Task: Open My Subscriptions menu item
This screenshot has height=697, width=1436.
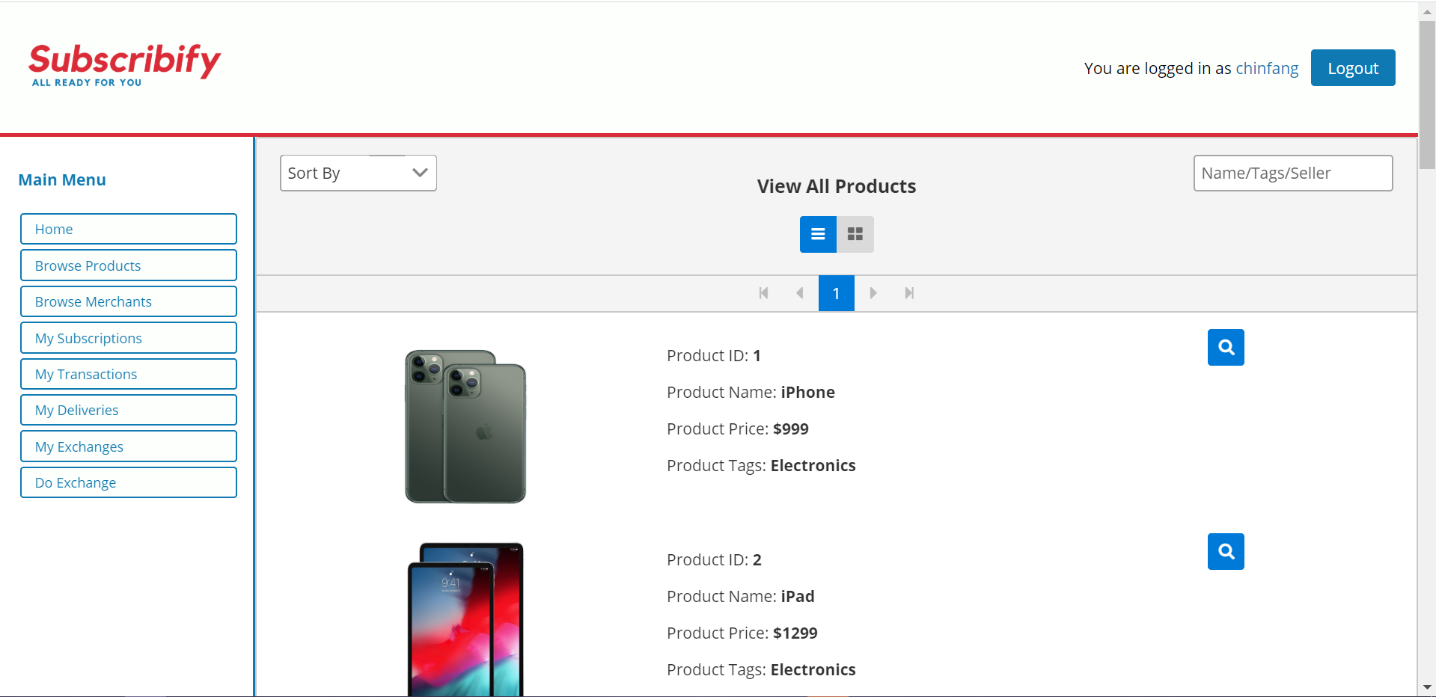Action: (129, 338)
